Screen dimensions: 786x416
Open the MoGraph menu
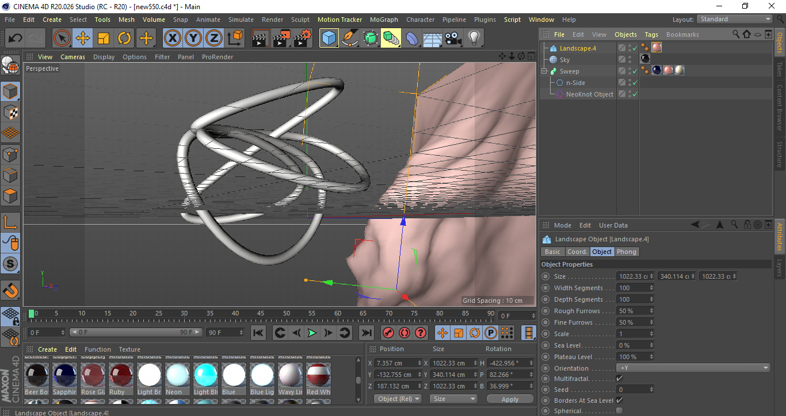[384, 20]
